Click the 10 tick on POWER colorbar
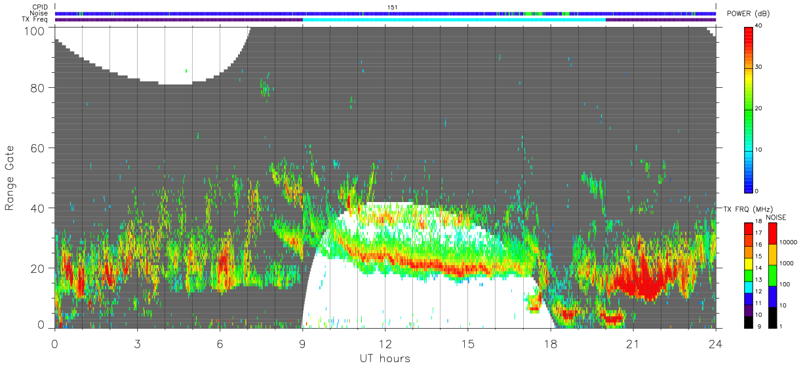805x372 pixels. [x=759, y=150]
